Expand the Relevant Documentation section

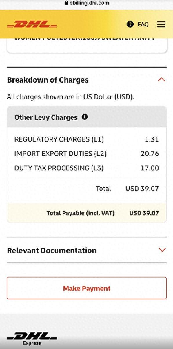tap(162, 250)
